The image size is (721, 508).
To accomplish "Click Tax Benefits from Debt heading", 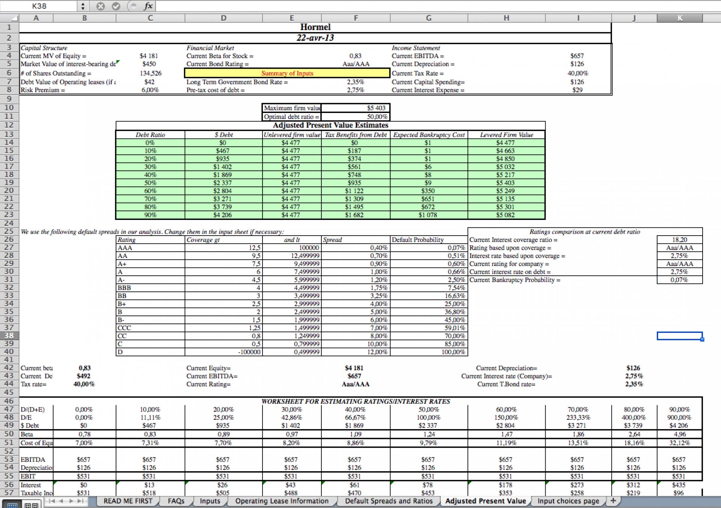I will (x=356, y=135).
